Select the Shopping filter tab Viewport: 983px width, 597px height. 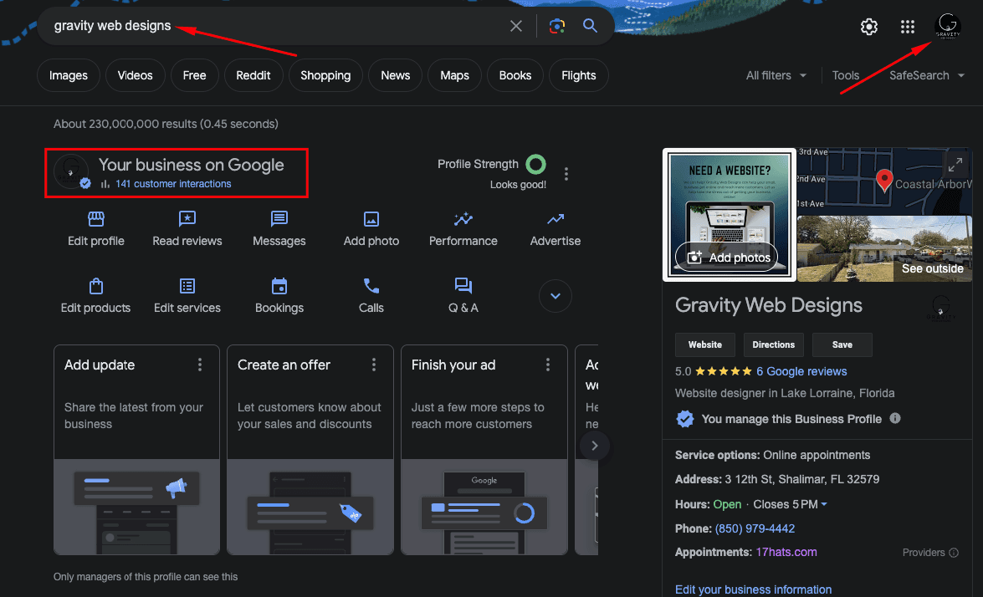click(325, 75)
